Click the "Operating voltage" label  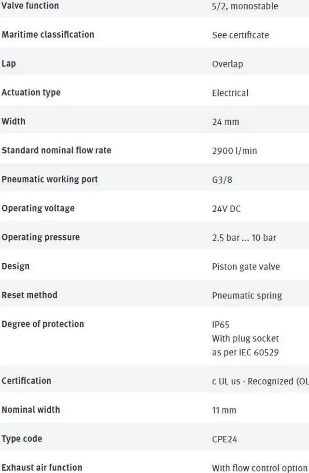[38, 208]
